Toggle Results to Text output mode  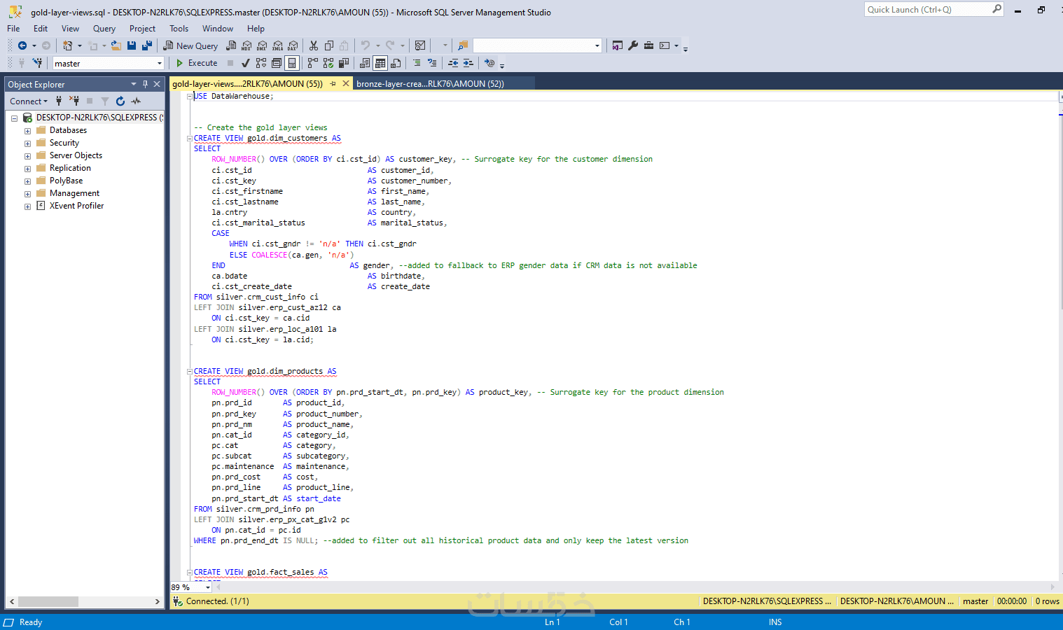pyautogui.click(x=365, y=63)
